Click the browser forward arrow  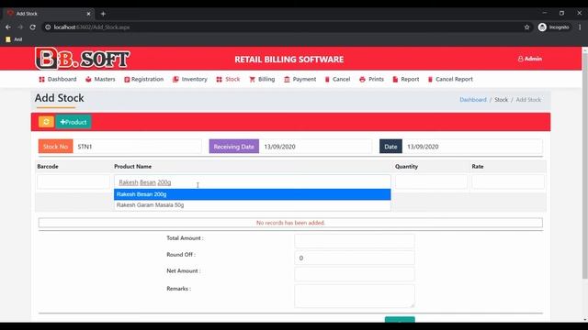[x=20, y=27]
